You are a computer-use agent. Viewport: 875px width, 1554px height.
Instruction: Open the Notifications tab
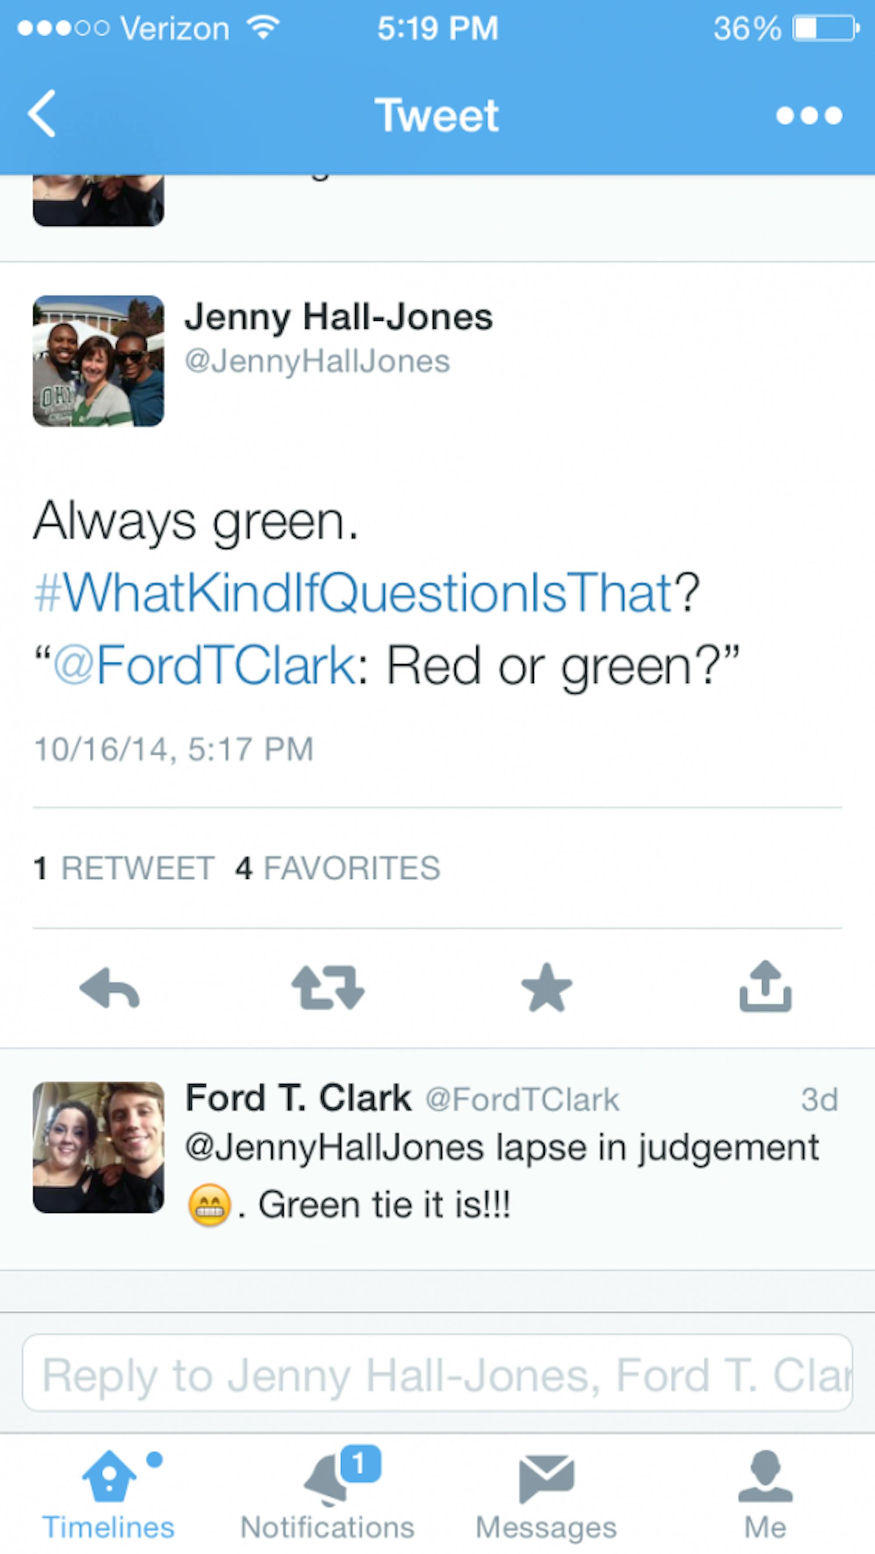click(328, 1494)
